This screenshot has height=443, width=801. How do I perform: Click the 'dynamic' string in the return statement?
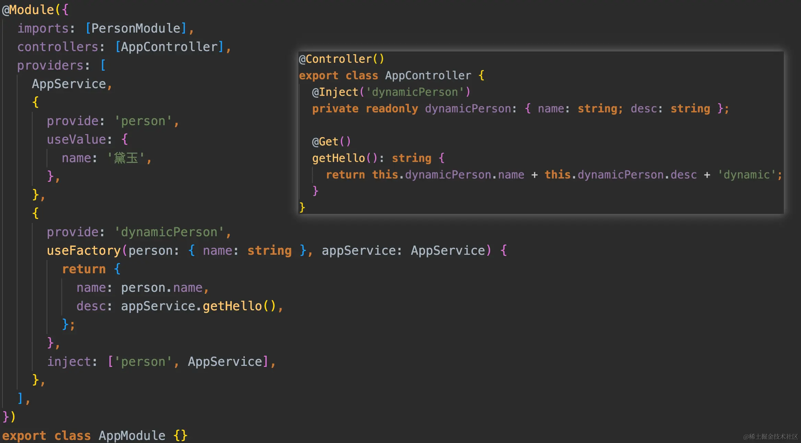click(746, 175)
